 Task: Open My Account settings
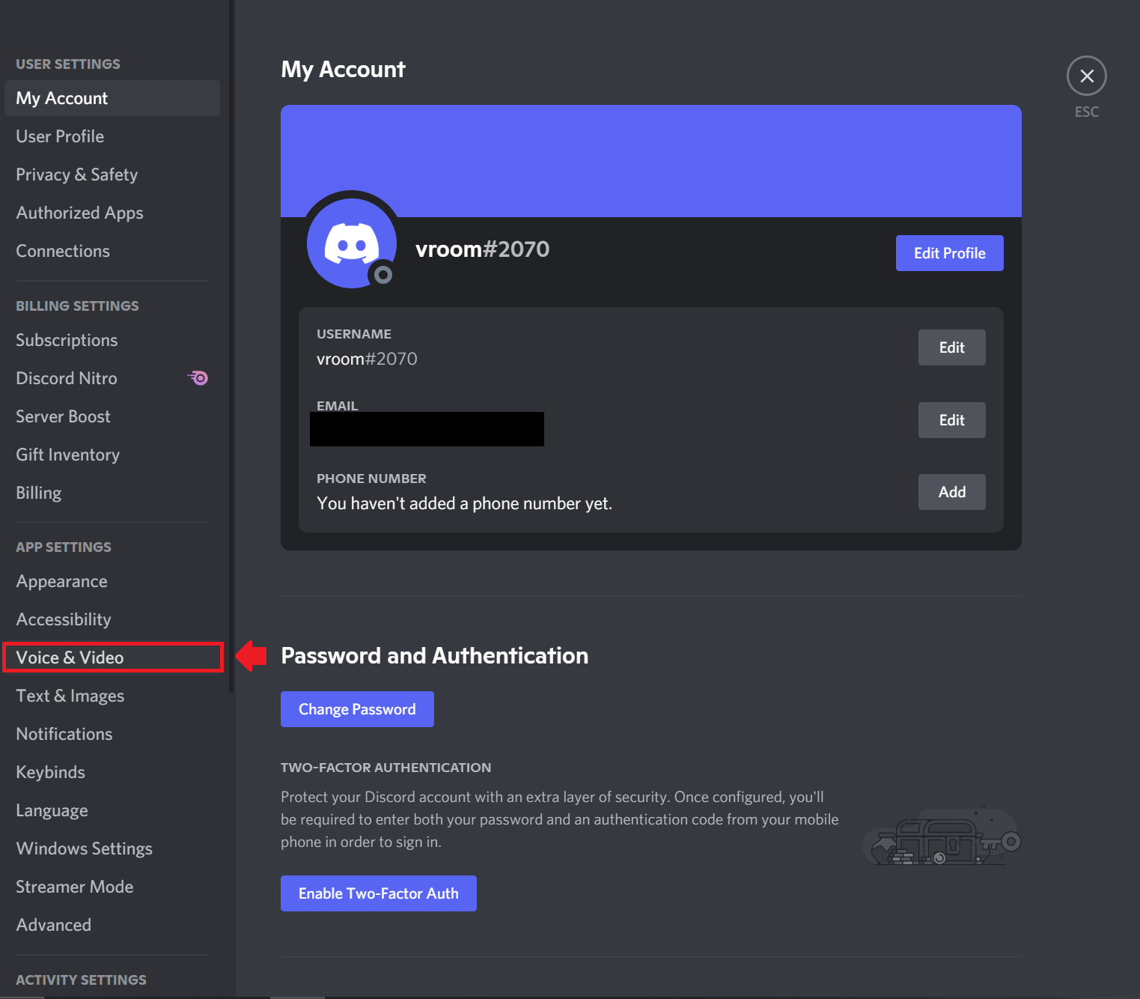point(112,98)
